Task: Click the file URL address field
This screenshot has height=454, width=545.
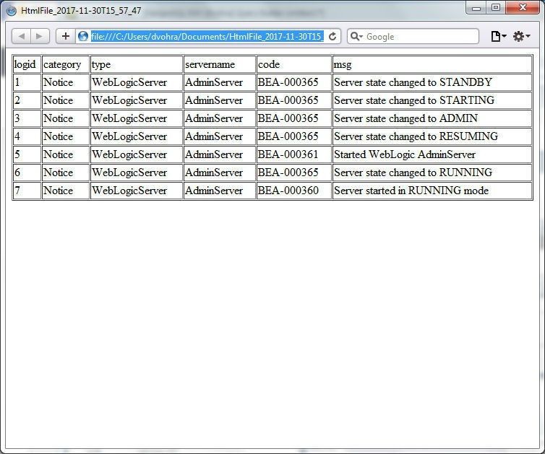Action: [207, 36]
